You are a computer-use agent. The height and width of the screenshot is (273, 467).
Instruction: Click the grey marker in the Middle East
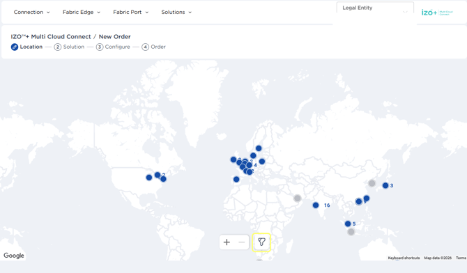pyautogui.click(x=297, y=198)
